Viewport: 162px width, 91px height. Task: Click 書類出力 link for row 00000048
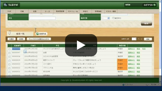click(131, 49)
